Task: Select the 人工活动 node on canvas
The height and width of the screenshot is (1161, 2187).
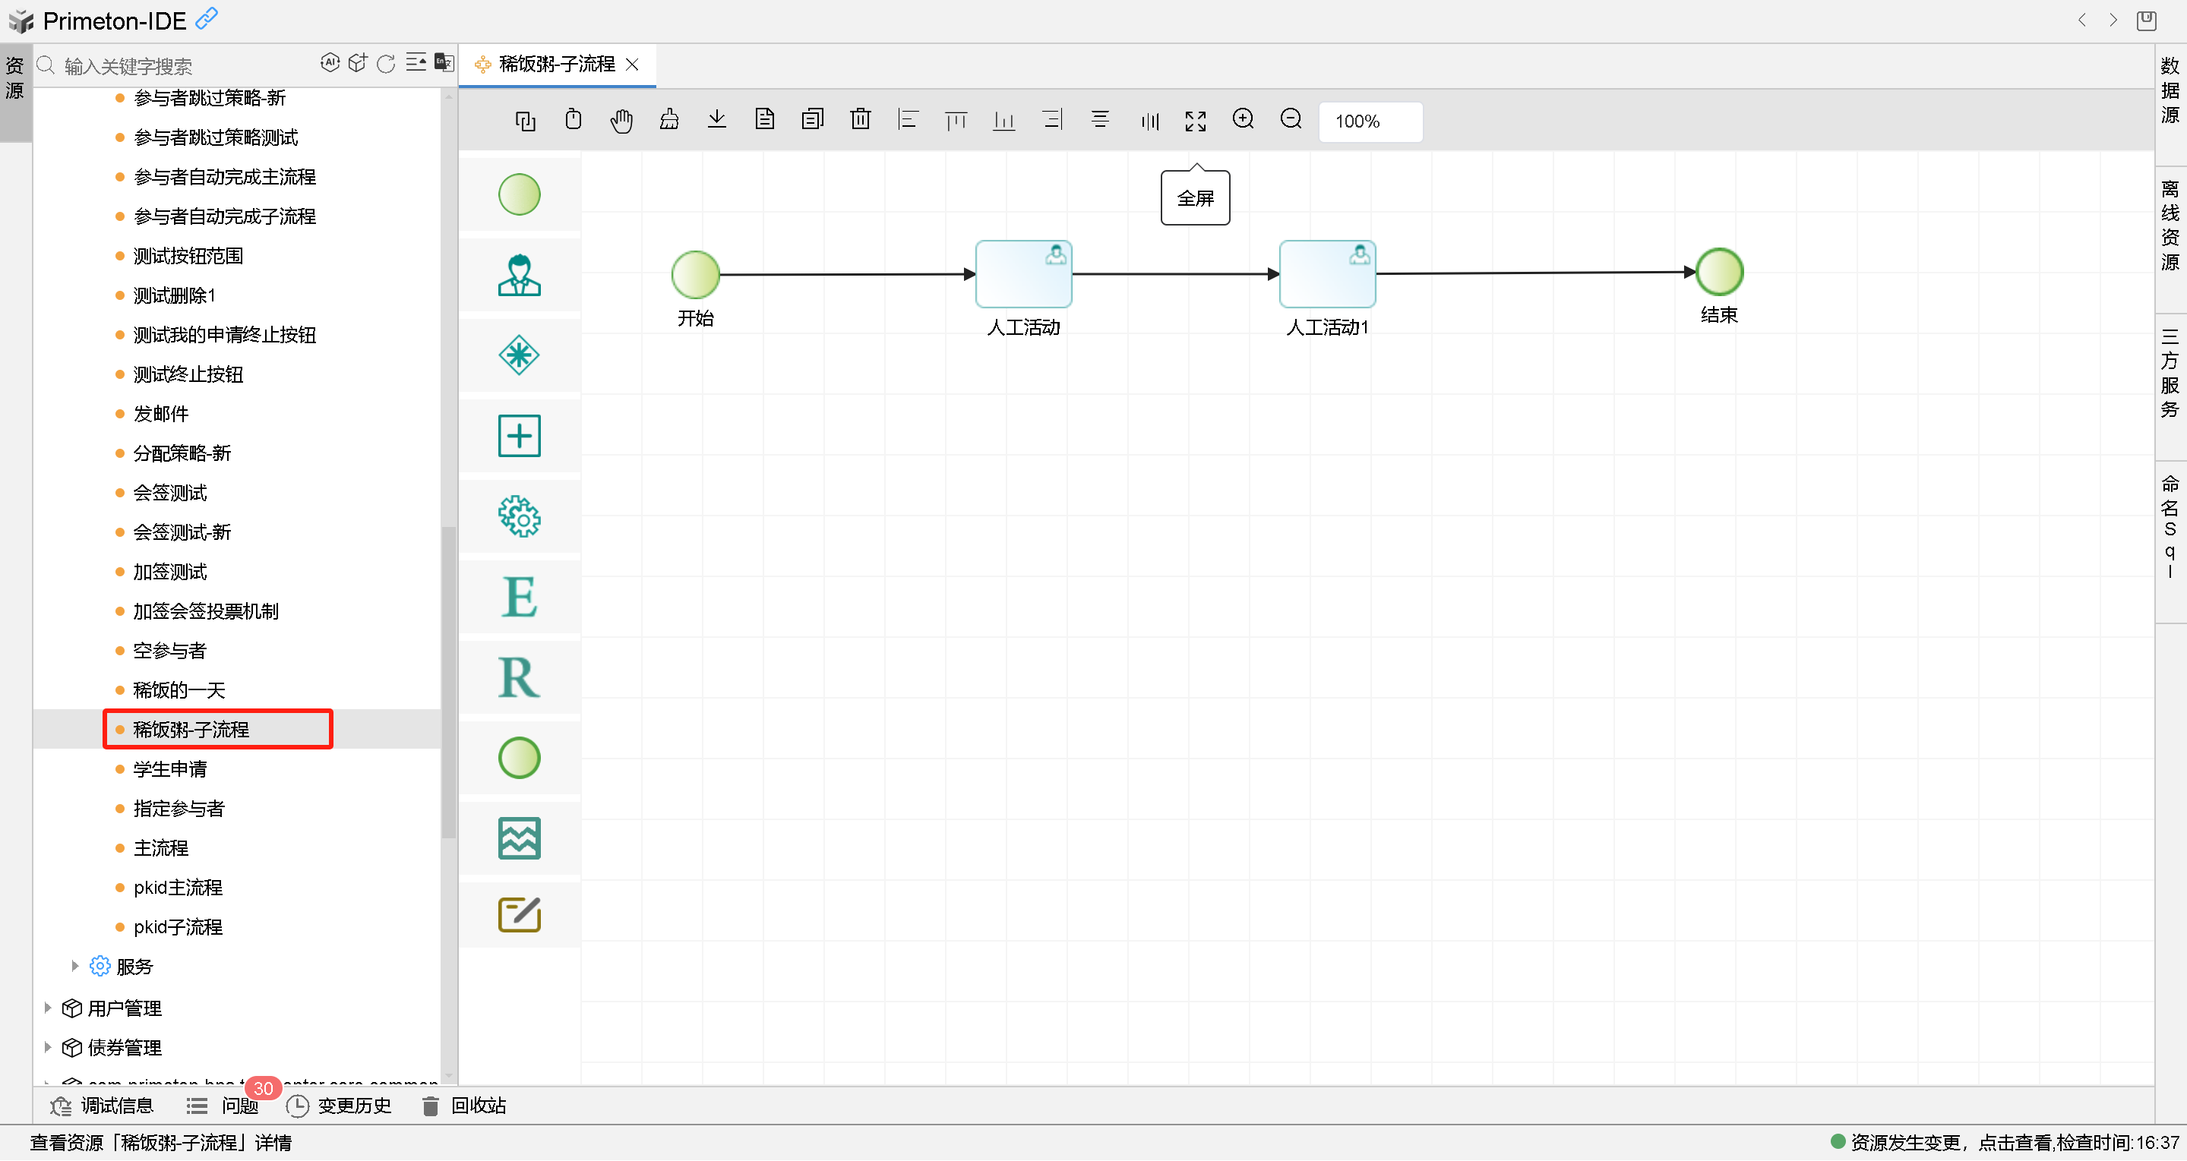Action: 1023,273
